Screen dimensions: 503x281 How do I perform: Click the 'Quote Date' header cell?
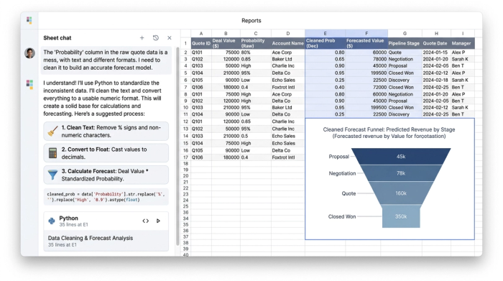click(436, 43)
